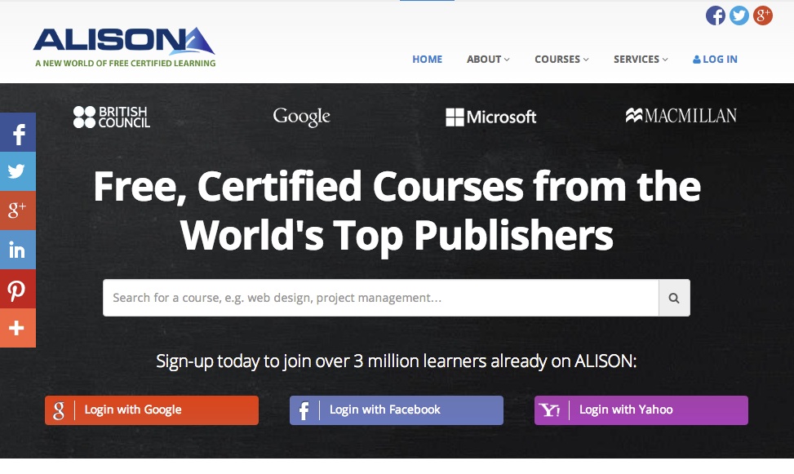Select the HOME menu item
794x474 pixels.
coord(427,59)
